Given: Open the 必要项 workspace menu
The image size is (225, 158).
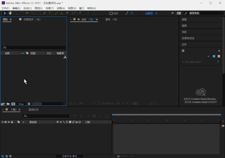Looking at the screenshot, I should 157,13.
